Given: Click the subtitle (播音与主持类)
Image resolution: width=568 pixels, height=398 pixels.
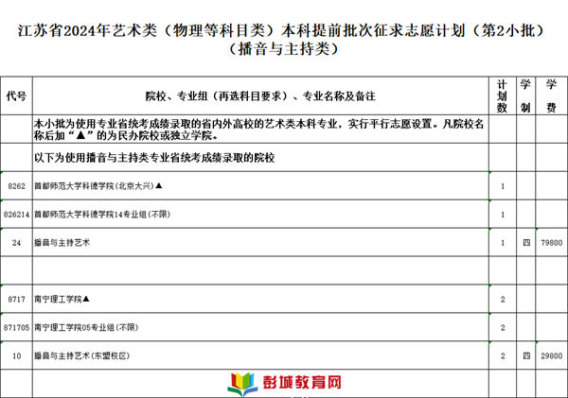Looking at the screenshot, I should [284, 49].
